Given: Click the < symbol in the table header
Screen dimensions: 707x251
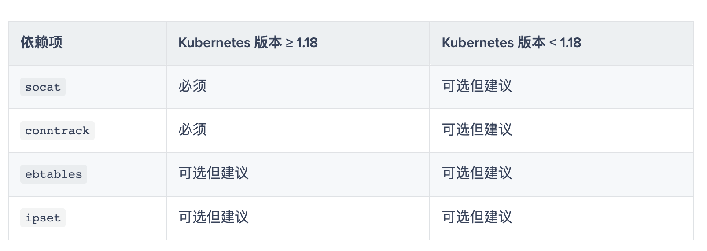Looking at the screenshot, I should (553, 43).
